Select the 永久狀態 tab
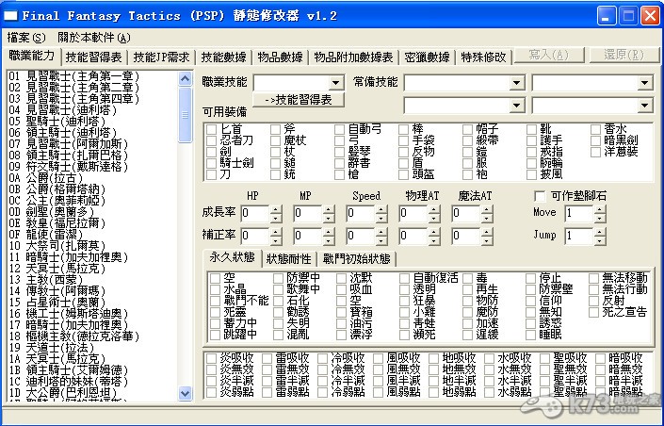The image size is (664, 426). (232, 257)
